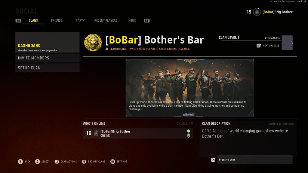This screenshot has width=308, height=173.
Task: Click the LB bumper icon
Action: [18, 21]
